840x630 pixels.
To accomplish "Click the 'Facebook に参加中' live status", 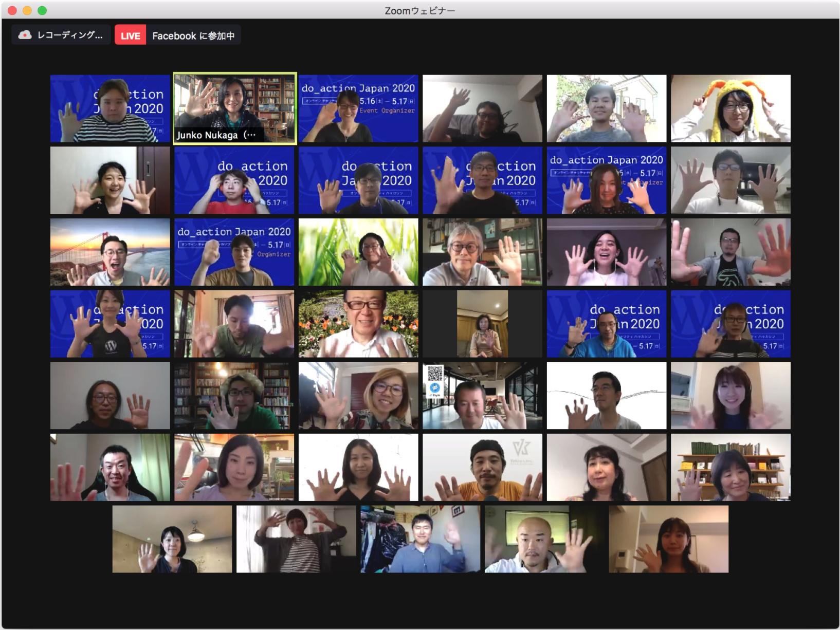I will [193, 35].
